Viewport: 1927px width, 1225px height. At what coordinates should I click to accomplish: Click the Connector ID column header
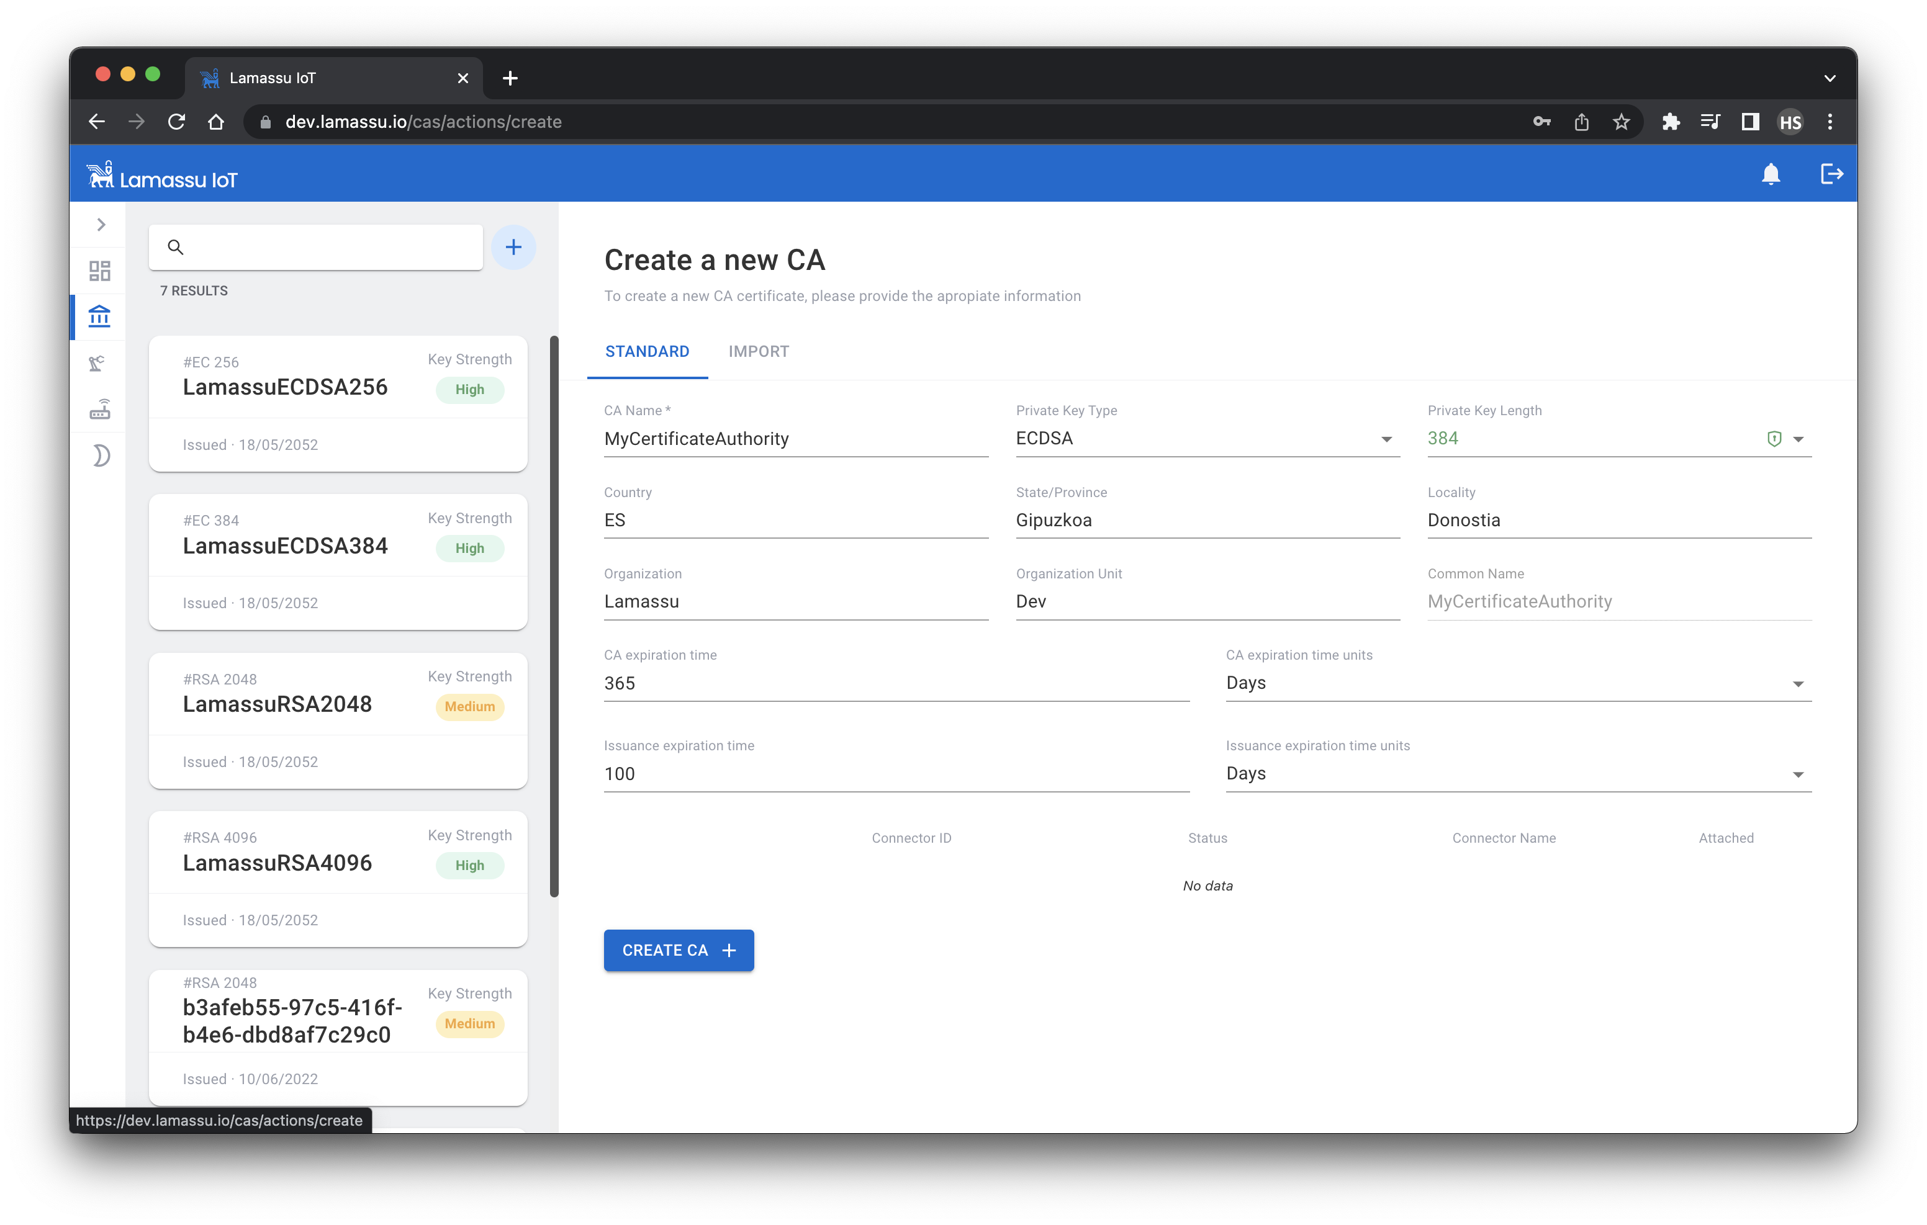(x=911, y=838)
